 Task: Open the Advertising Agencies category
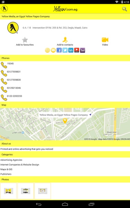pos(11,160)
